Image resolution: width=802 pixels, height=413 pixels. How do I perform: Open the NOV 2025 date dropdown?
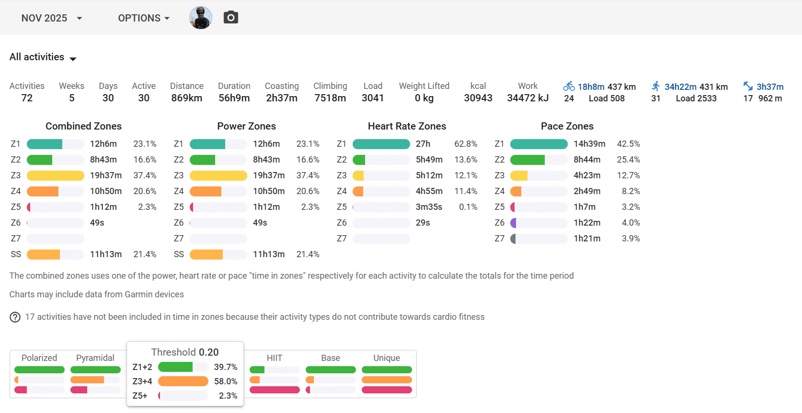(x=52, y=18)
